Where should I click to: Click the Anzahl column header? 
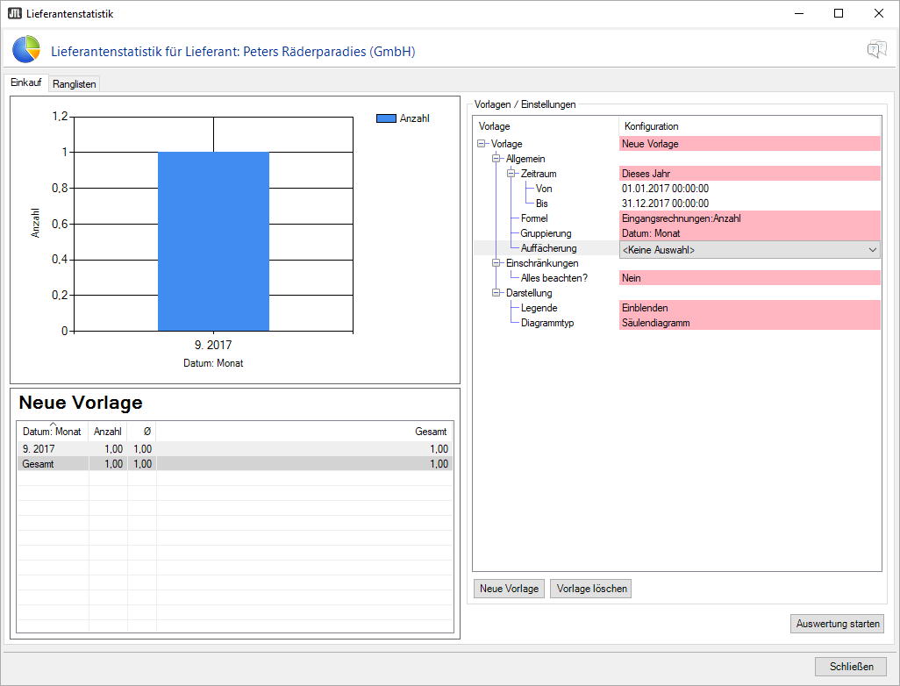click(x=107, y=431)
